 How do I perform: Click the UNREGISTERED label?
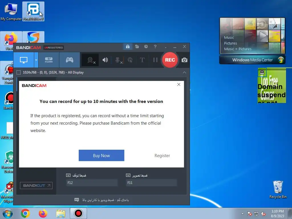pyautogui.click(x=54, y=48)
